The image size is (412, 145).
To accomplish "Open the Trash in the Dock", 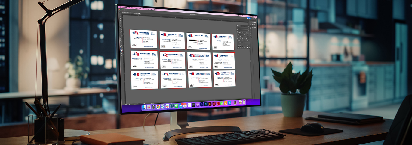I will pos(244,102).
